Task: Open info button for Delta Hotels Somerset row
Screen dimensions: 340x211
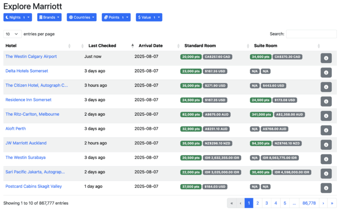Action: [x=326, y=73]
